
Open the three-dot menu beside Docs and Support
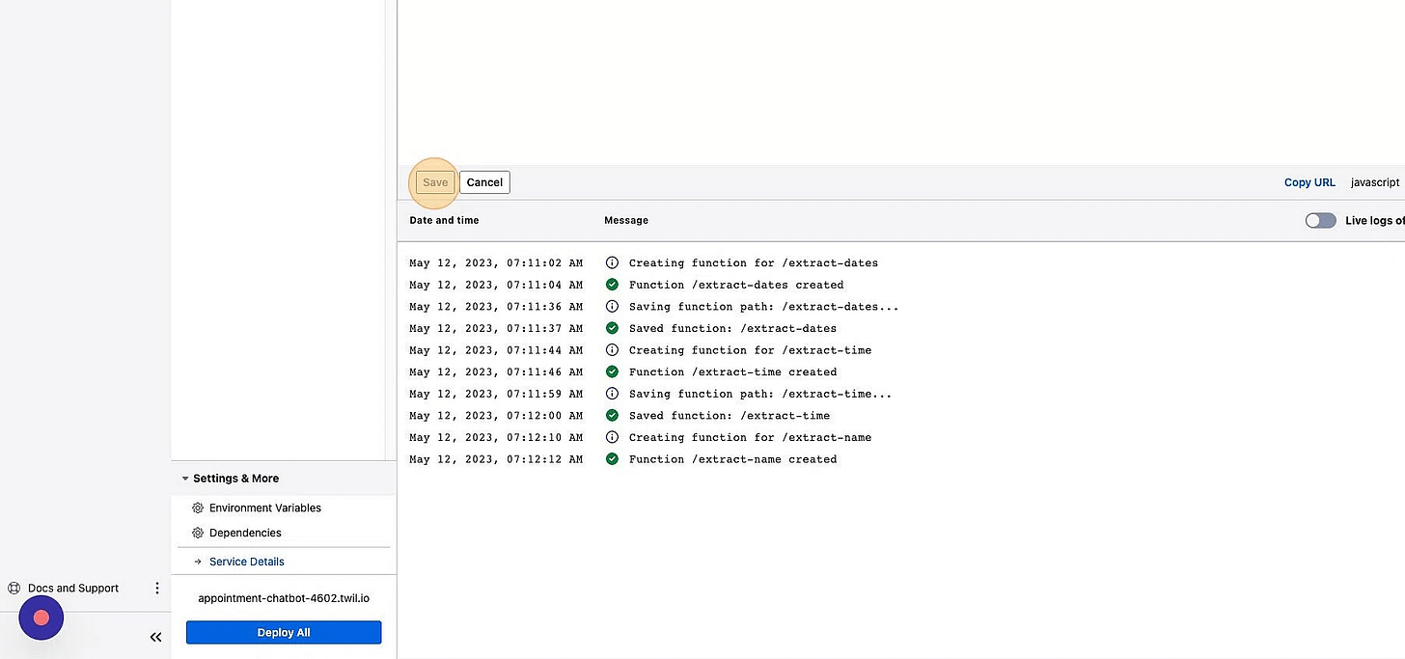[x=157, y=588]
